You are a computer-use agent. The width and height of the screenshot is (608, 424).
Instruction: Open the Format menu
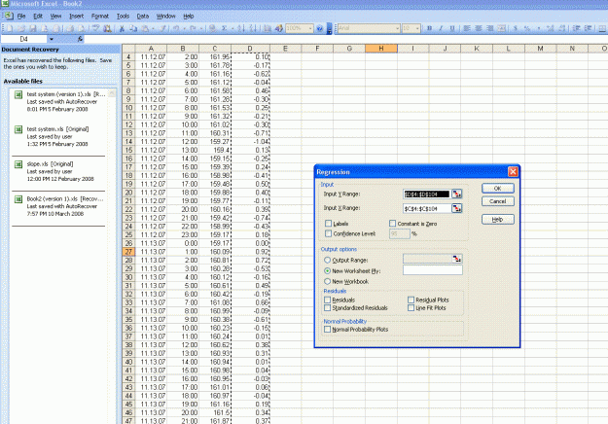100,16
